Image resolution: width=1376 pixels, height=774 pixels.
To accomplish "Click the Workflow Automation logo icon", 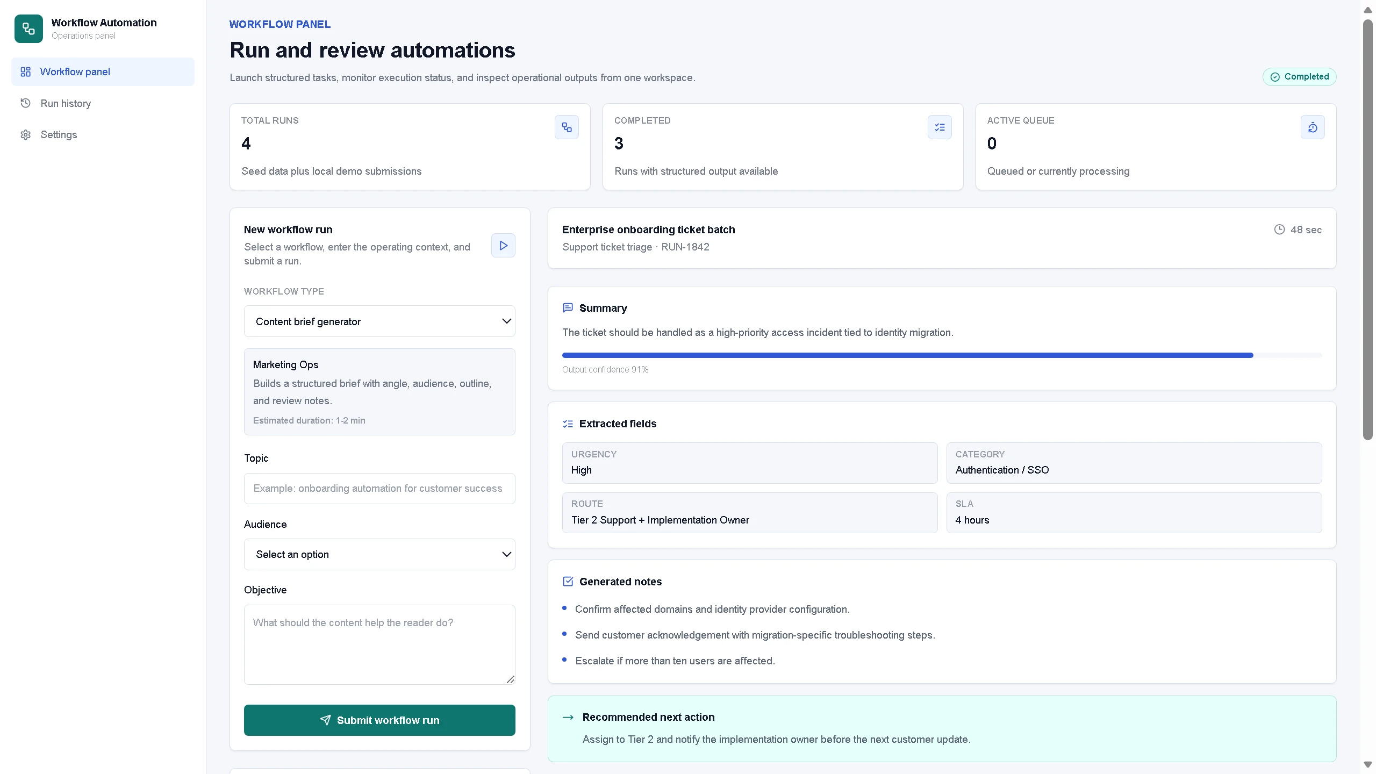I will pos(28,28).
